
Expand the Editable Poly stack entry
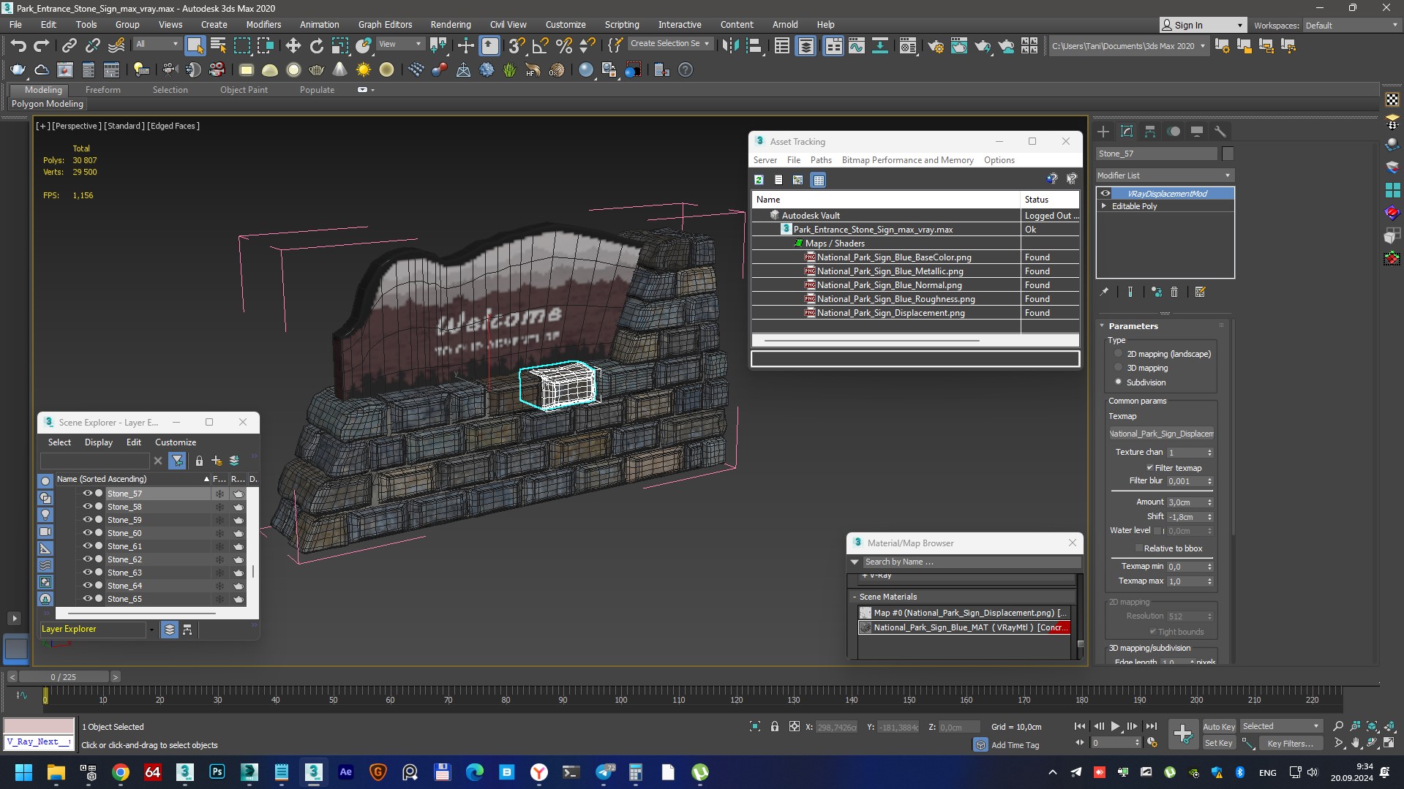coord(1104,206)
